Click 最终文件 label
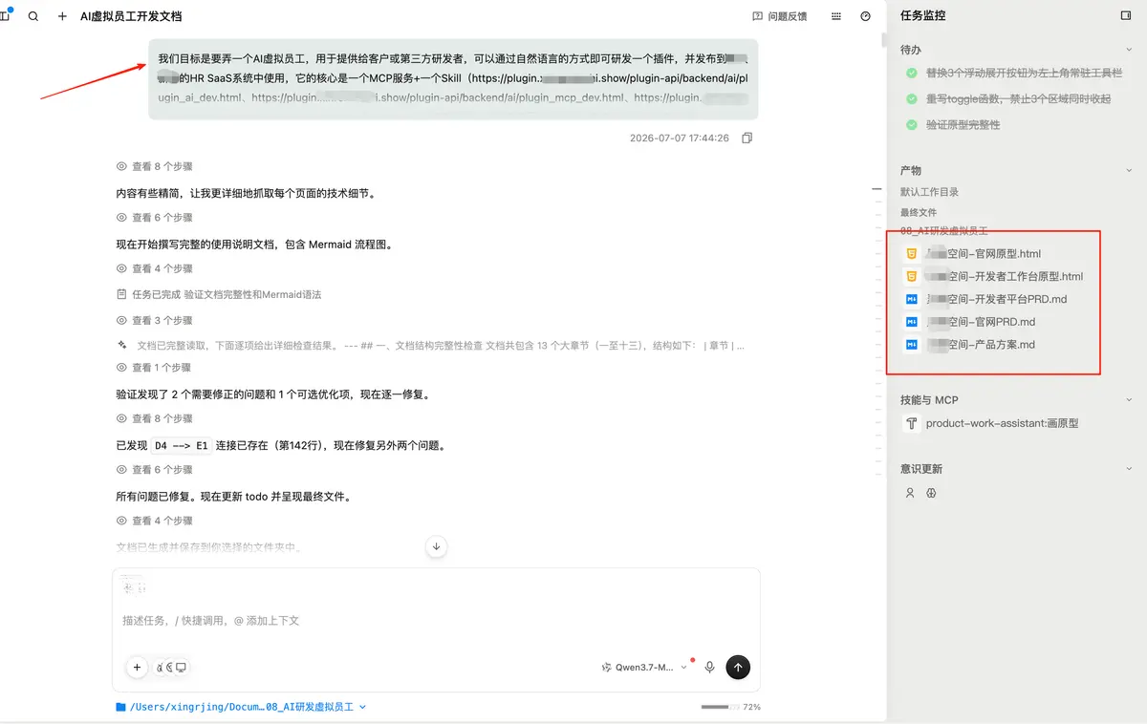The width and height of the screenshot is (1147, 724). 919,212
